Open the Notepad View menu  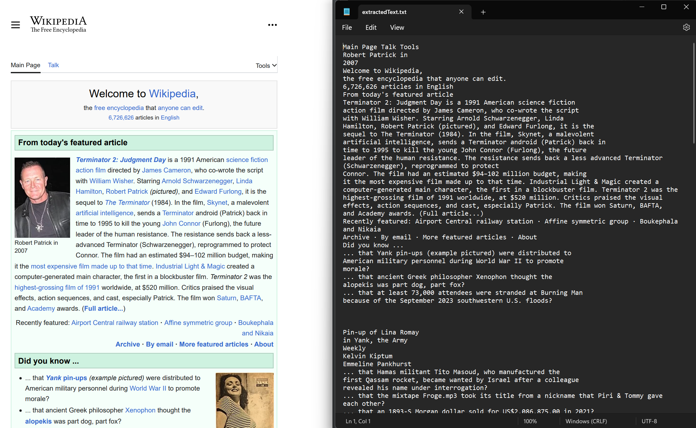397,28
